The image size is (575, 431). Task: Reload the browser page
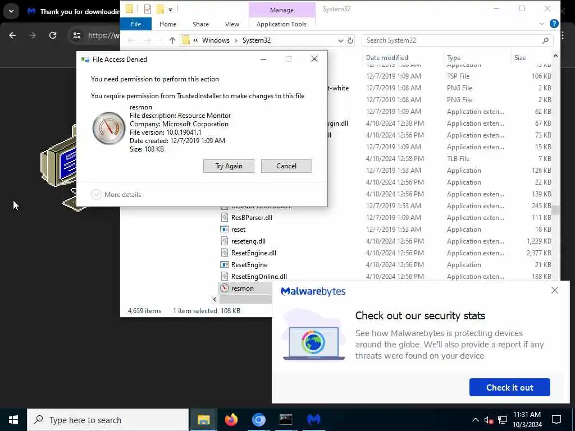(53, 35)
